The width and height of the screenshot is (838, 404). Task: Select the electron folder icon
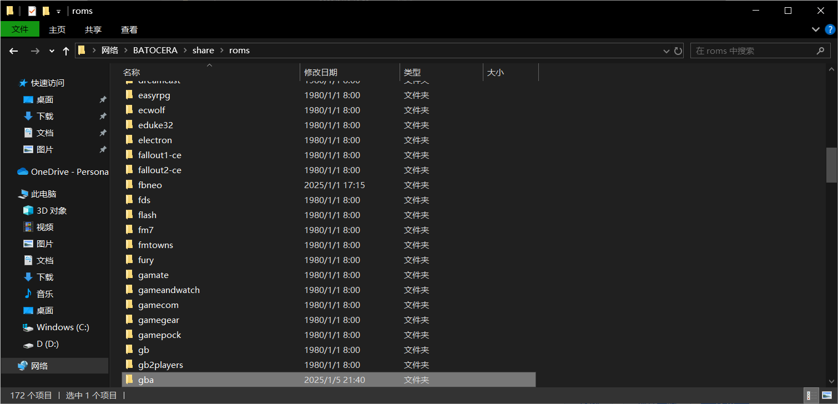point(129,140)
